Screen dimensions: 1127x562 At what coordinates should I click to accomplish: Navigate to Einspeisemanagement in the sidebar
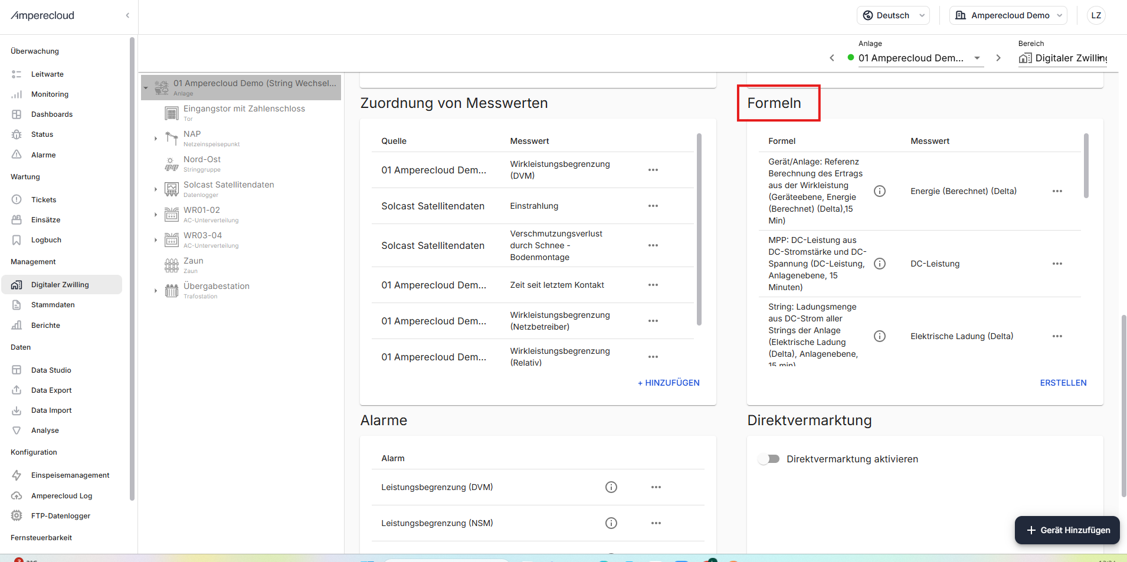(x=70, y=475)
